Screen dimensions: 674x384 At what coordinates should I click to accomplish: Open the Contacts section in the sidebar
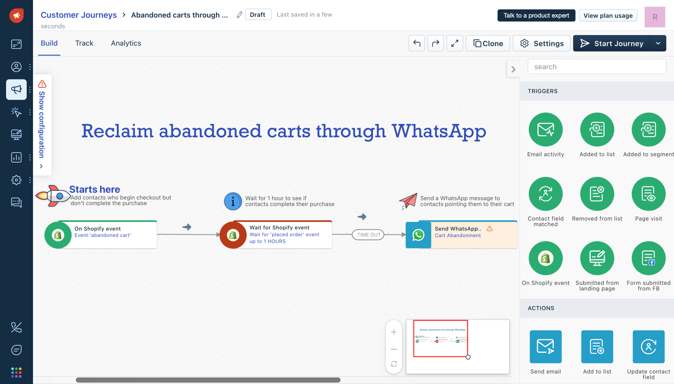pyautogui.click(x=16, y=67)
